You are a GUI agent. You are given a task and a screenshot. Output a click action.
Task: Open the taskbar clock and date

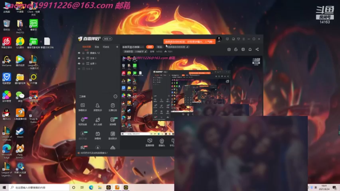coord(324,187)
